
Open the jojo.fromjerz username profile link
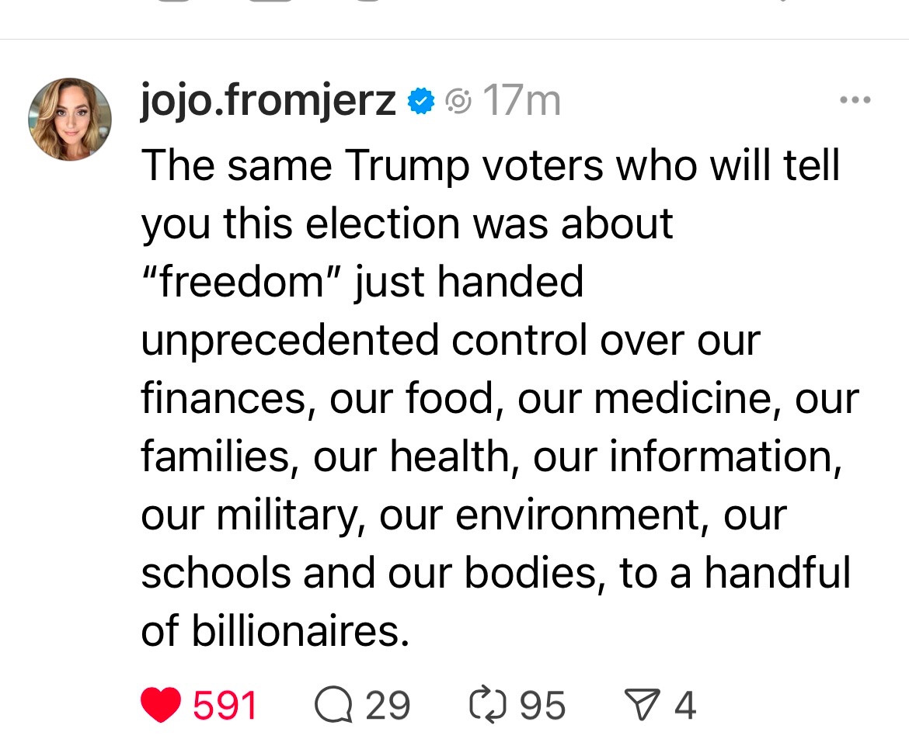(x=268, y=101)
